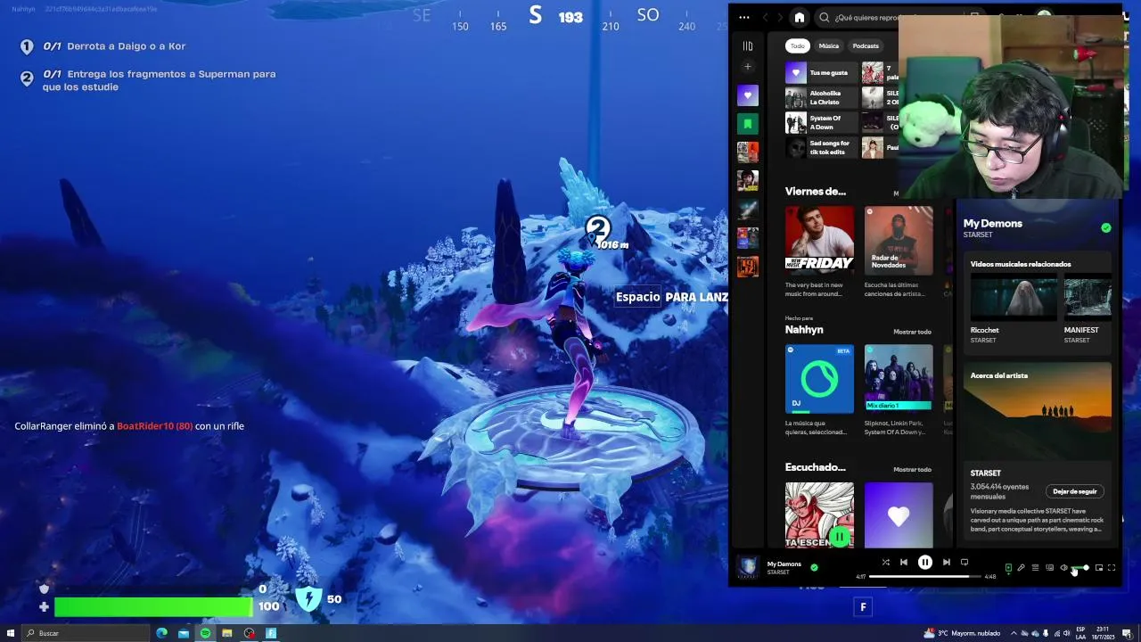This screenshot has height=642, width=1141.
Task: Click the Dejar de seguir button
Action: [x=1075, y=491]
